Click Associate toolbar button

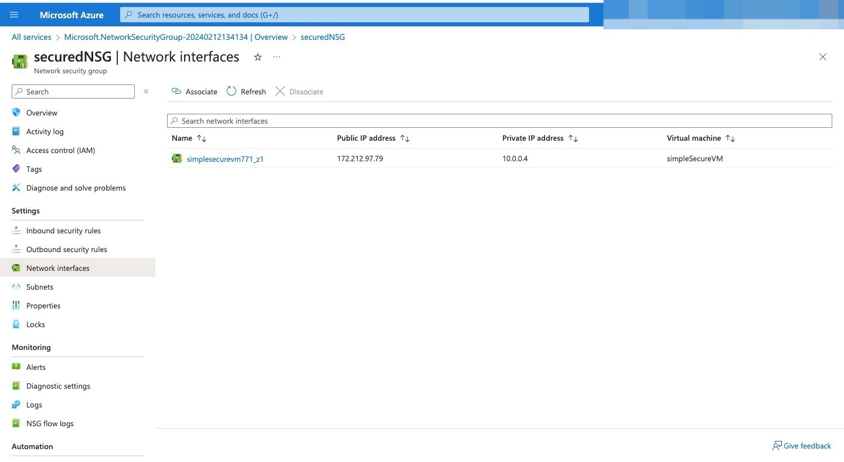194,91
